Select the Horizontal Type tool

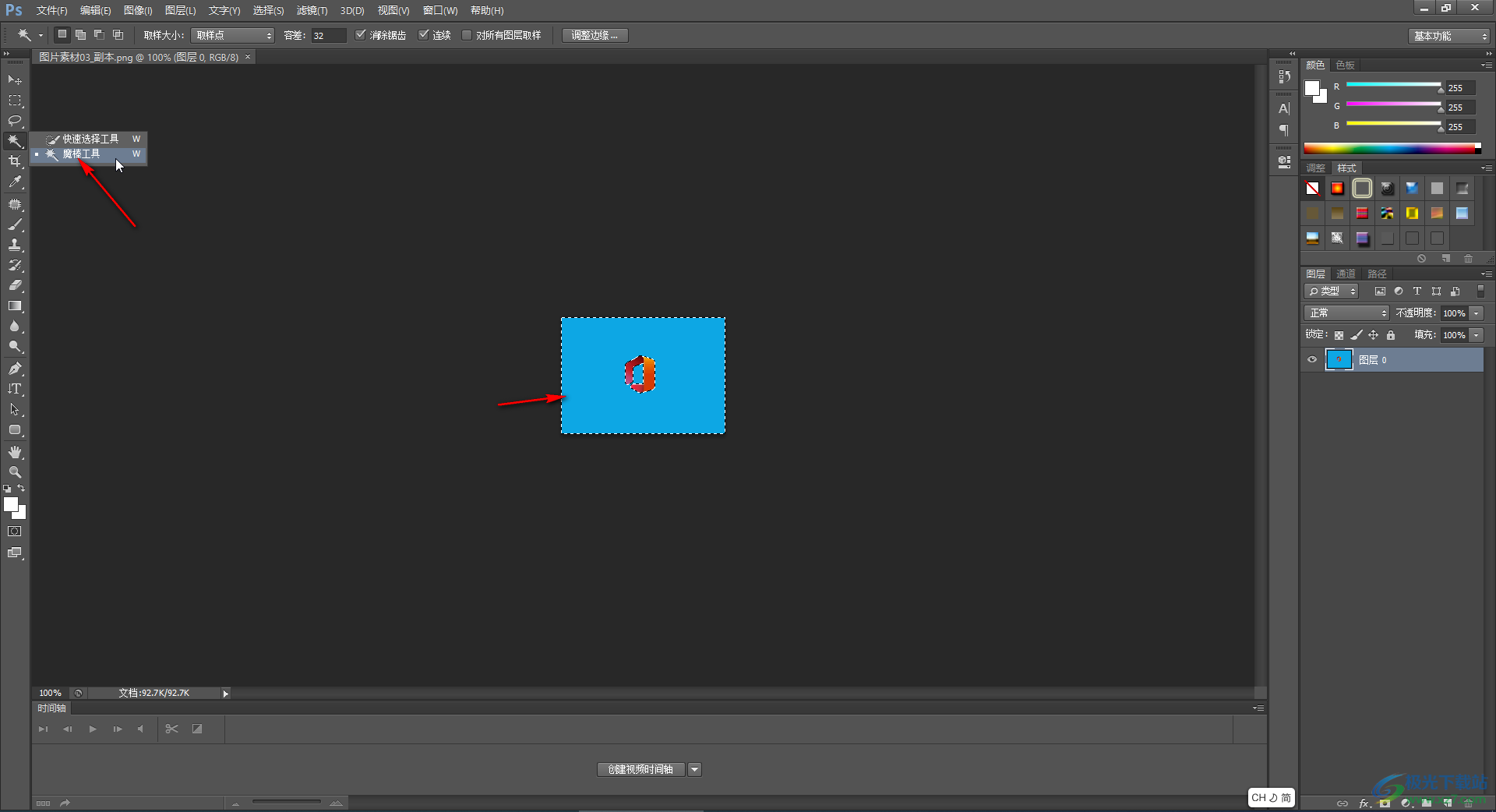15,389
